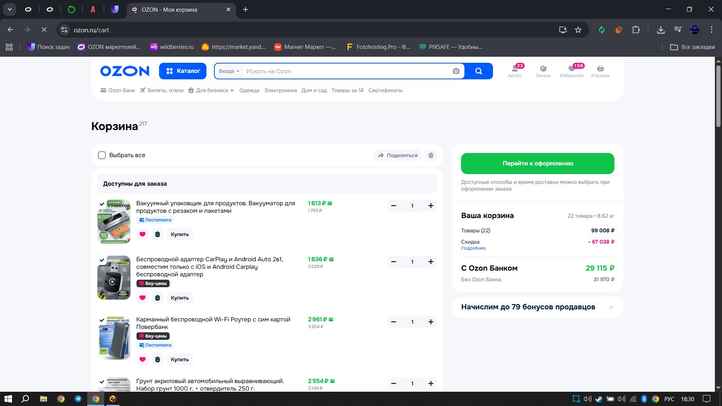Click the blue search magnifier button
722x406 pixels.
[x=478, y=71]
